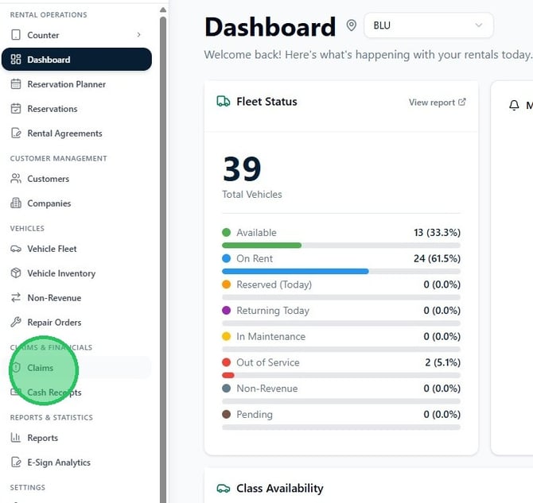Click the sidebar vertical scrollbar
This screenshot has width=533, height=503.
[163, 258]
